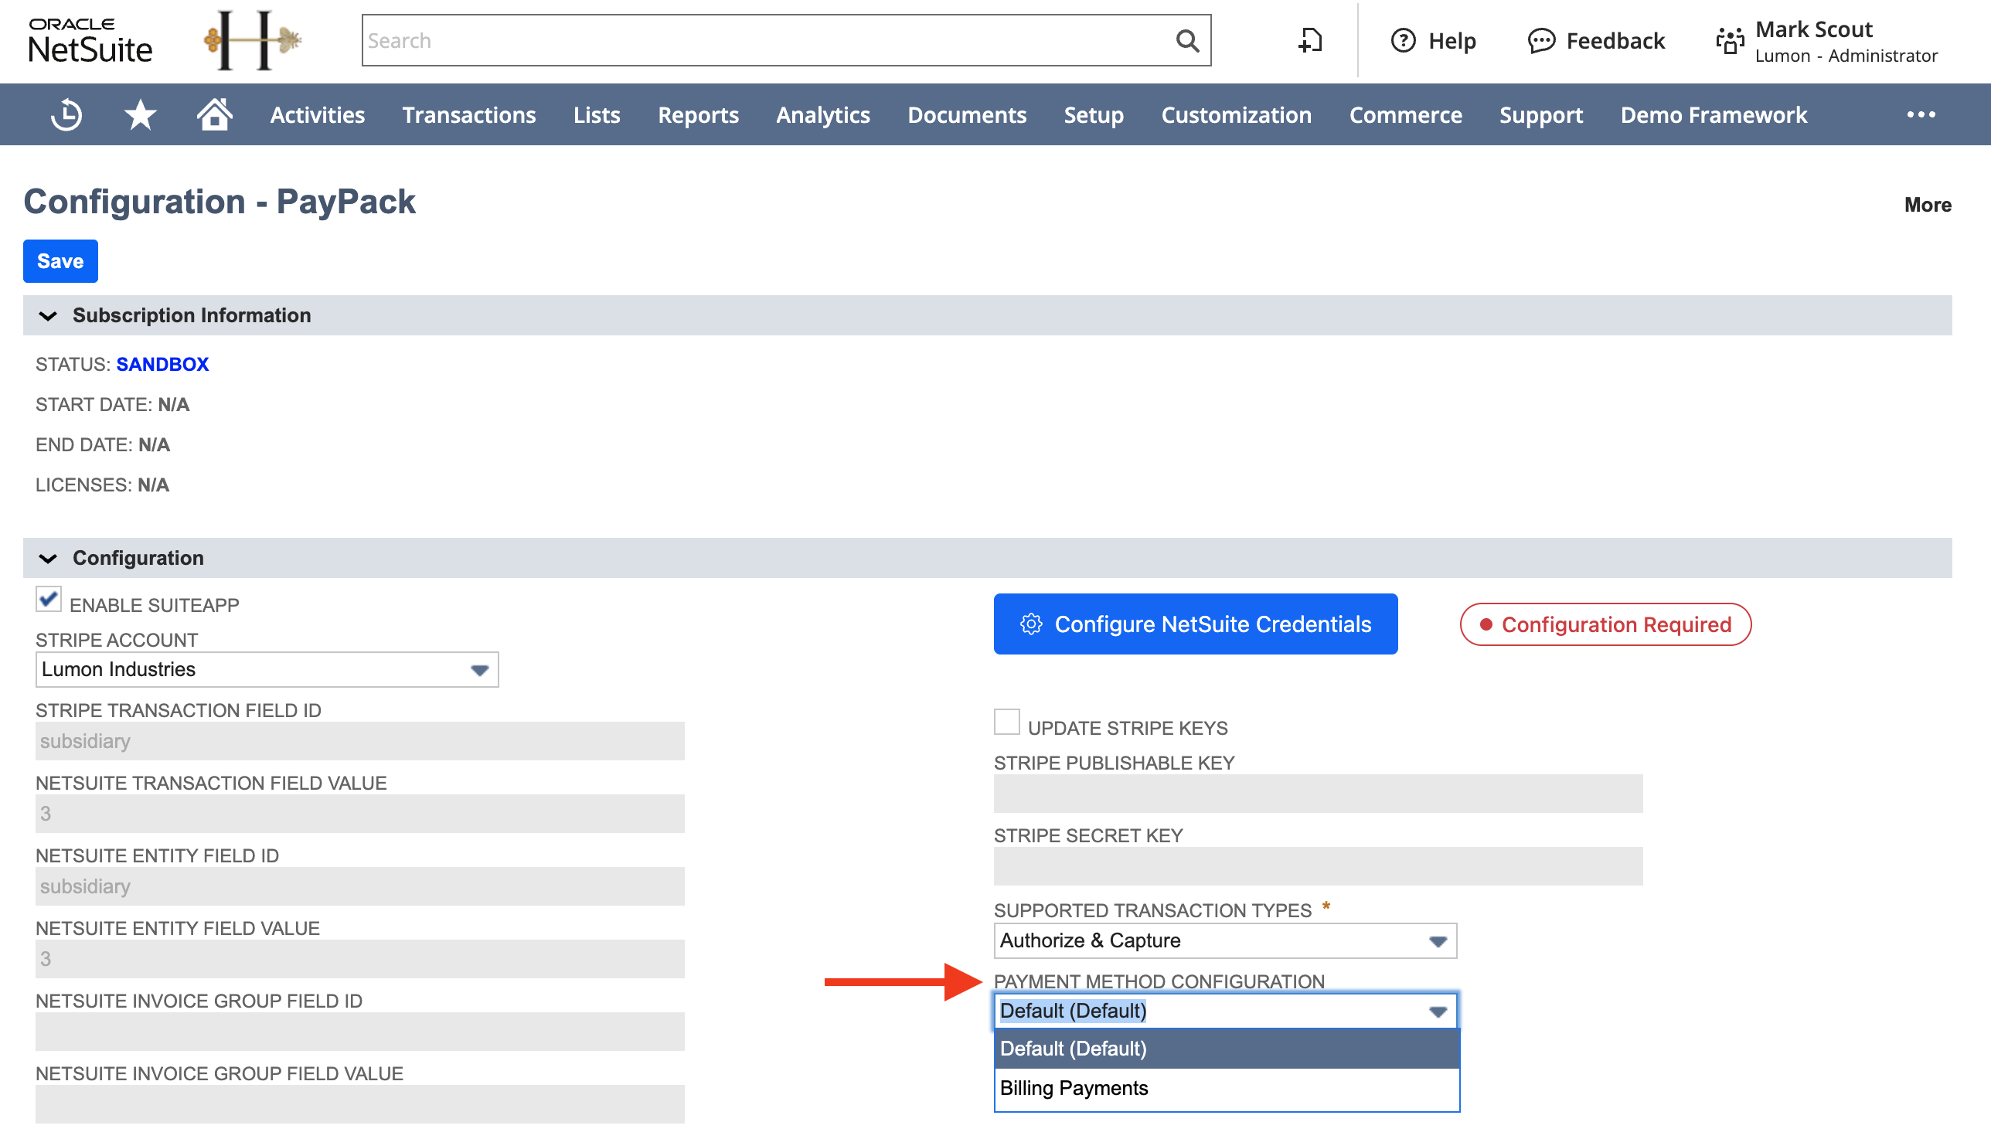Screen dimensions: 1991x1139
Task: Click NetSuite Transaction Field Value field
Action: [360, 814]
